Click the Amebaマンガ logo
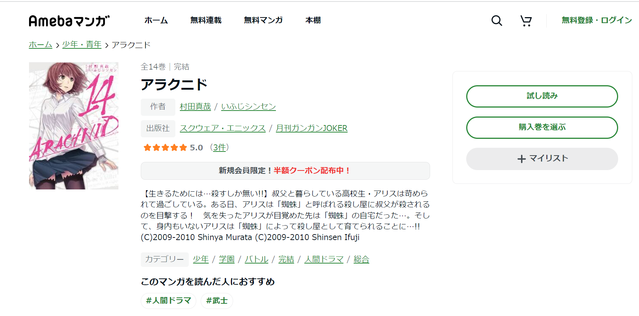This screenshot has width=639, height=316. click(x=69, y=21)
